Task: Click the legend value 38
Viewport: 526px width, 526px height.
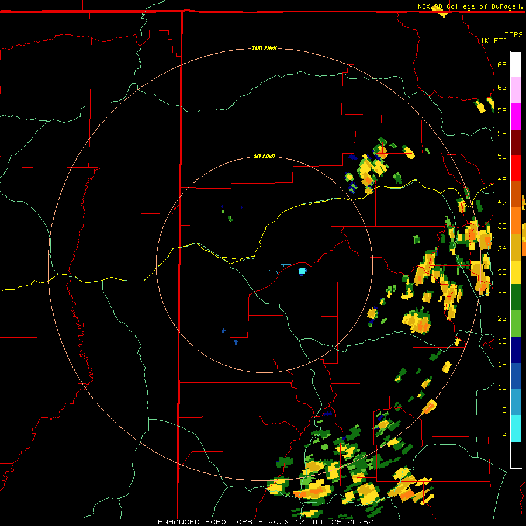Action: [x=502, y=226]
